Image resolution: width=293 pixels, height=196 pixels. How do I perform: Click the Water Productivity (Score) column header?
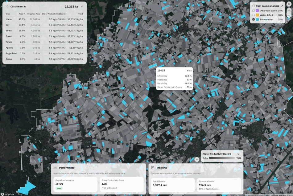pyautogui.click(x=54, y=14)
